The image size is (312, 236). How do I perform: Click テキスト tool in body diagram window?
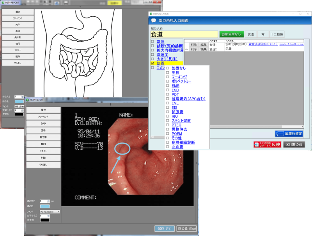pos(18,50)
